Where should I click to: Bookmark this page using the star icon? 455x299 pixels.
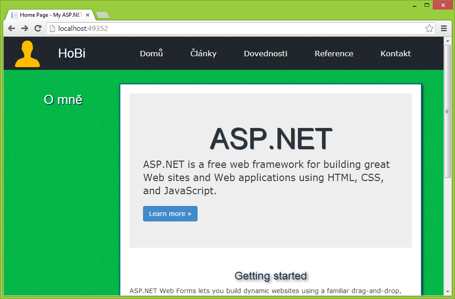tap(429, 28)
